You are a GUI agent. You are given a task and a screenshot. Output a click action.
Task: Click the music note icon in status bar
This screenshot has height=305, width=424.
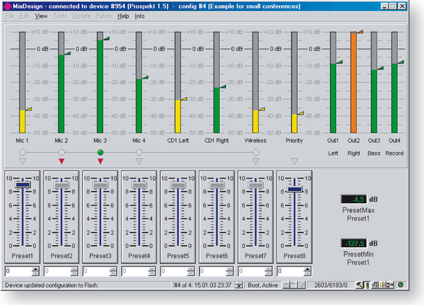tap(376, 284)
